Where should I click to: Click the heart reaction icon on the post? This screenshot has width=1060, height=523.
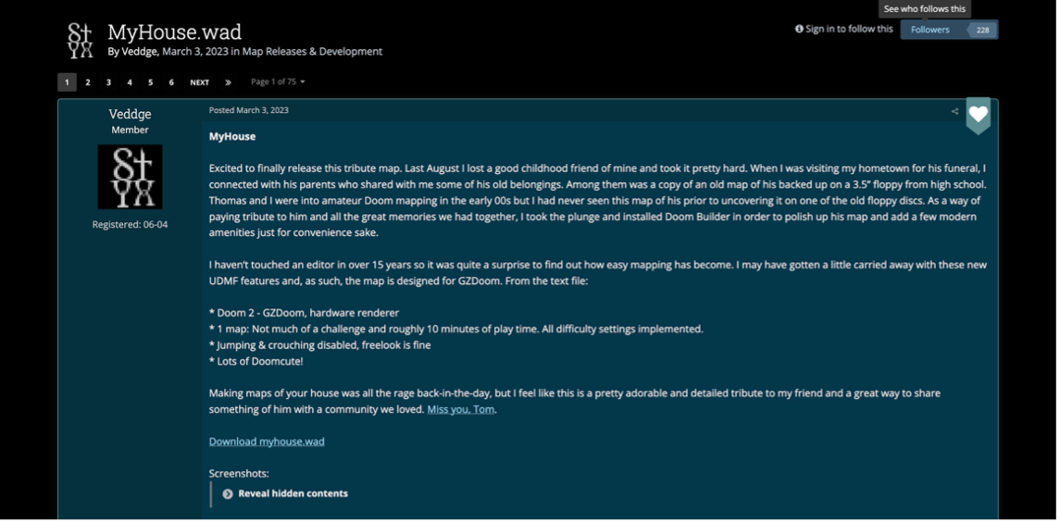978,115
